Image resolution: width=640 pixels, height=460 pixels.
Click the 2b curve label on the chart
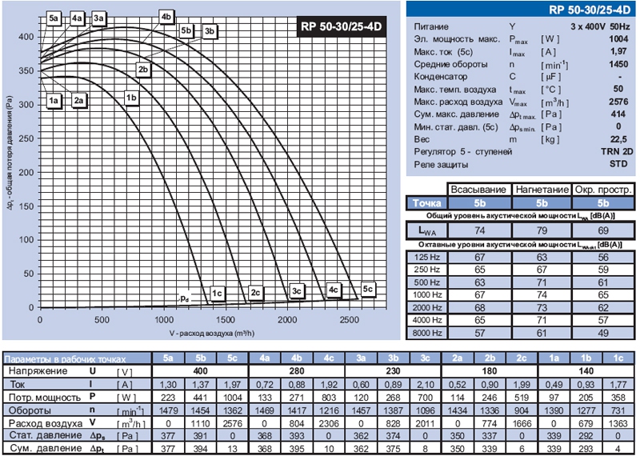(145, 70)
